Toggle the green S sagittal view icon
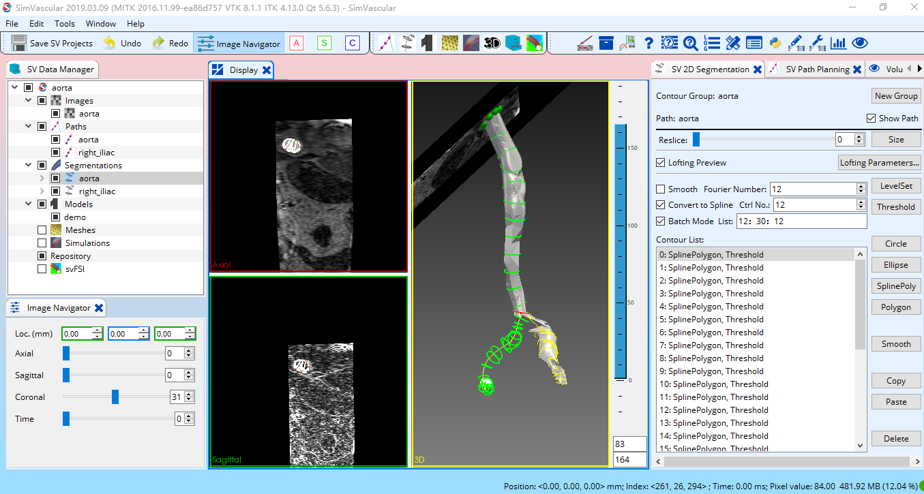Image resolution: width=924 pixels, height=494 pixels. tap(324, 43)
